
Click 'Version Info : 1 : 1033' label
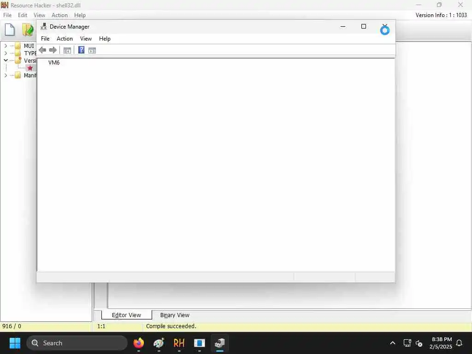click(441, 15)
